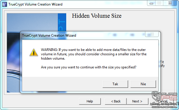Click the 'Hidden Volume Size' heading
Viewport: 179px width, 110px height.
tap(96, 16)
